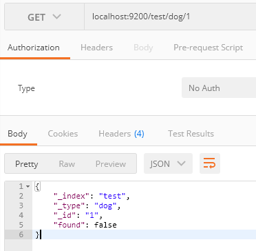
Task: Switch to the request Headers tab
Action: point(96,48)
